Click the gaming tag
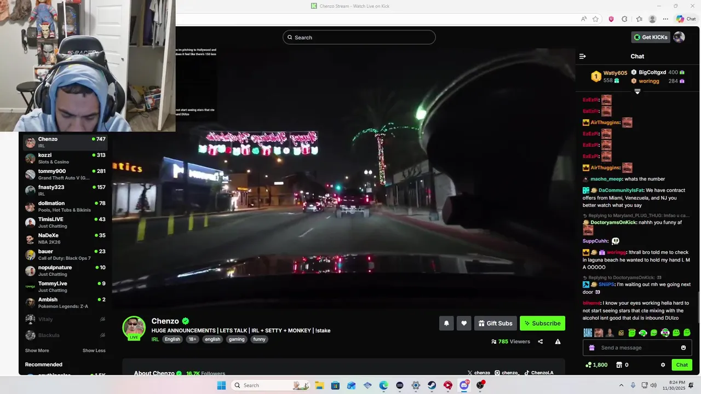 point(237,339)
